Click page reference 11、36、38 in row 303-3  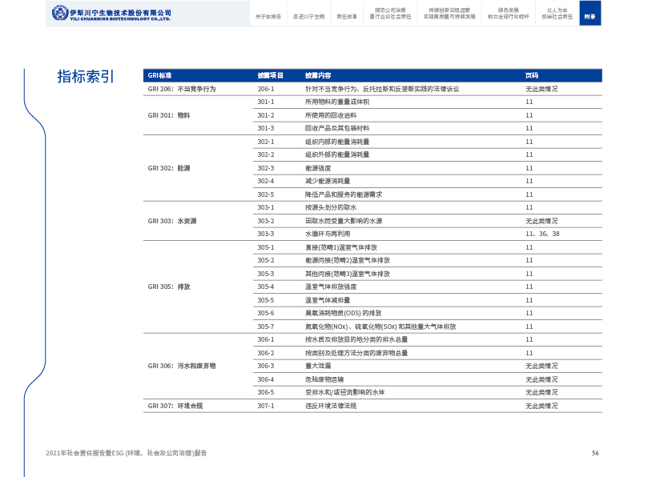point(542,234)
